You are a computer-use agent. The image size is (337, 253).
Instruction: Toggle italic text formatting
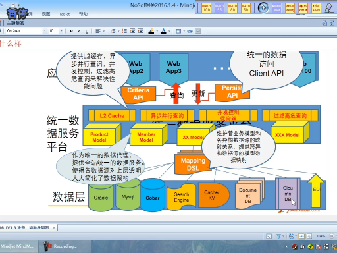[79, 31]
